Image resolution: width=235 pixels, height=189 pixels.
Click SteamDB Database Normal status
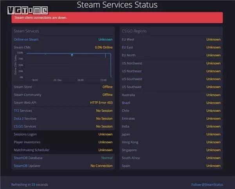[107, 158]
